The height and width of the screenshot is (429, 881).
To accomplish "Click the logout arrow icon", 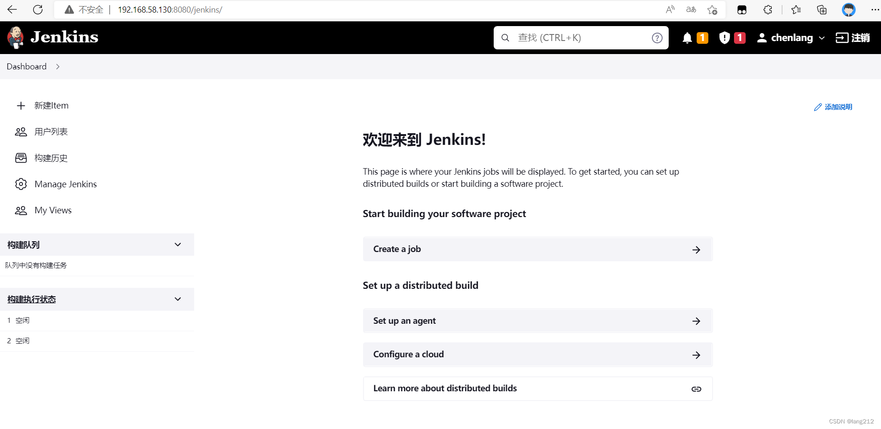I will (842, 38).
